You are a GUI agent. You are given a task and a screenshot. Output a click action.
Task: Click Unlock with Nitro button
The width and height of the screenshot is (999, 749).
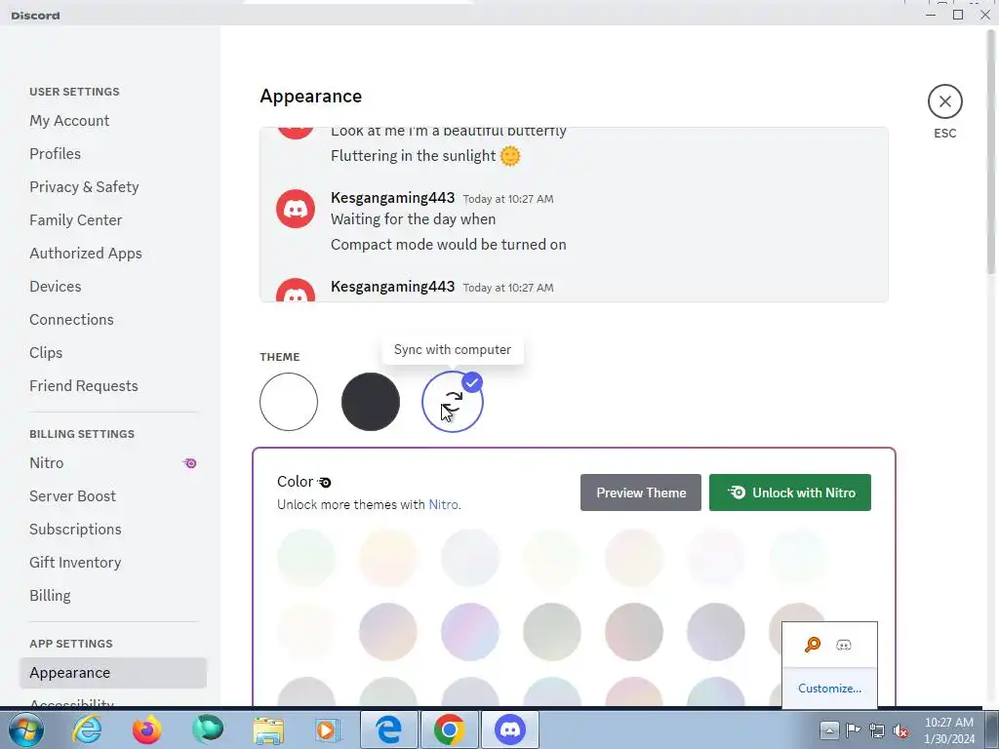[789, 493]
